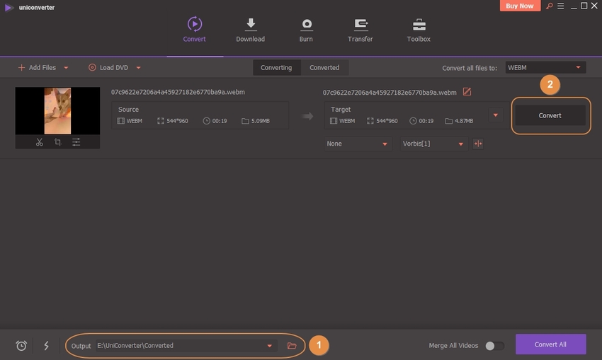
Task: Click the alarm clock scheduler icon
Action: [x=21, y=346]
